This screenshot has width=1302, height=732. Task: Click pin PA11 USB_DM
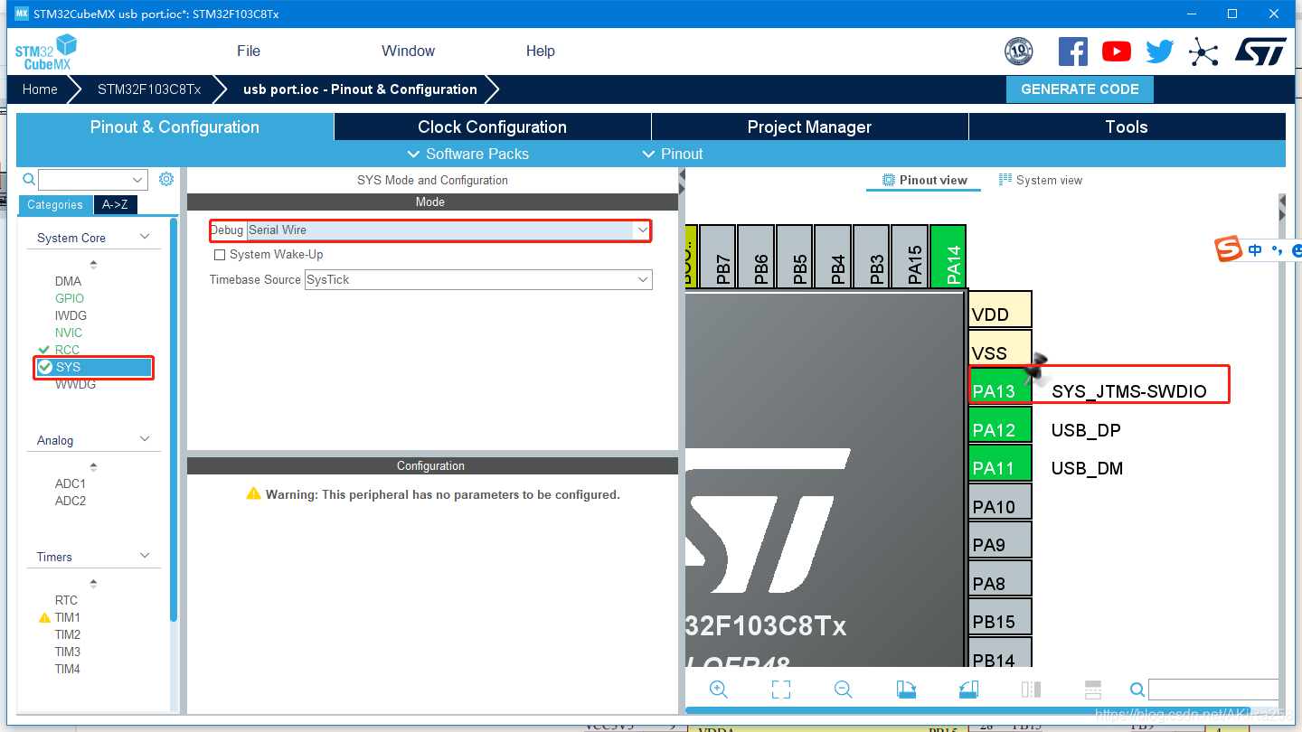coord(1000,463)
